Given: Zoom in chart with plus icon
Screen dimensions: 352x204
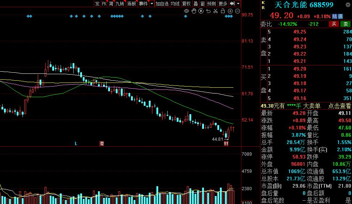Looking at the screenshot, I should point(230,11).
